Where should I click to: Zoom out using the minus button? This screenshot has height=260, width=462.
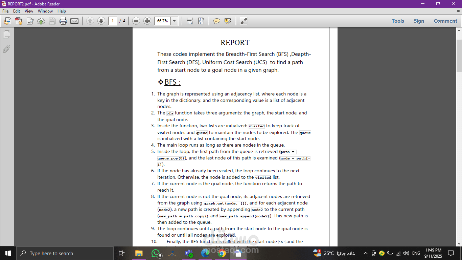point(136,21)
